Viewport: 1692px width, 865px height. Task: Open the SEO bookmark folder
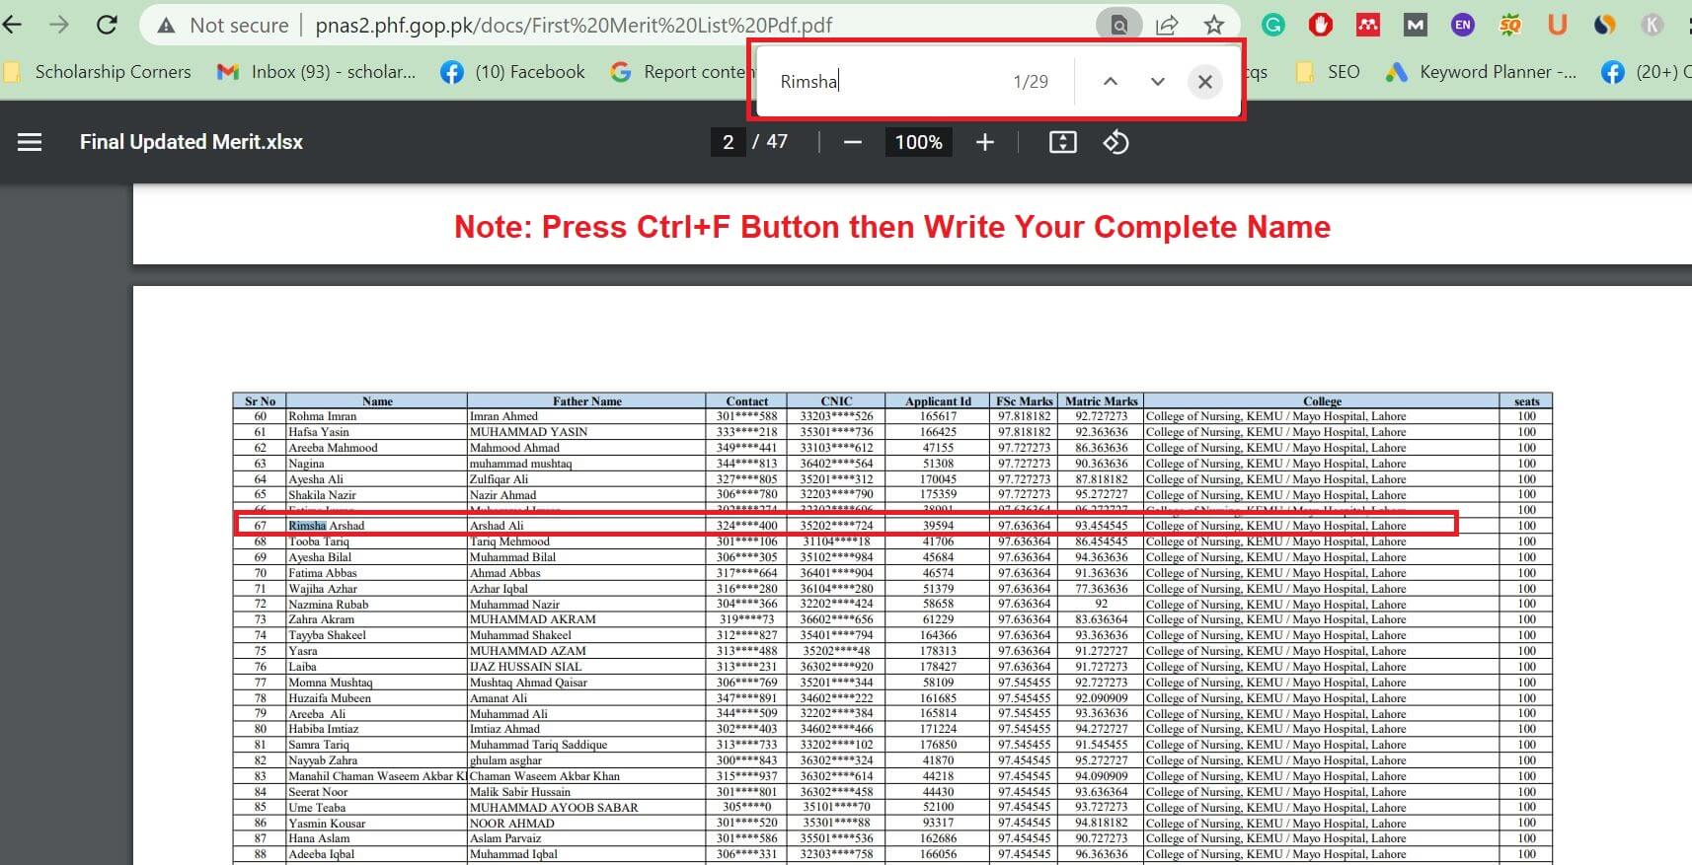[x=1328, y=72]
